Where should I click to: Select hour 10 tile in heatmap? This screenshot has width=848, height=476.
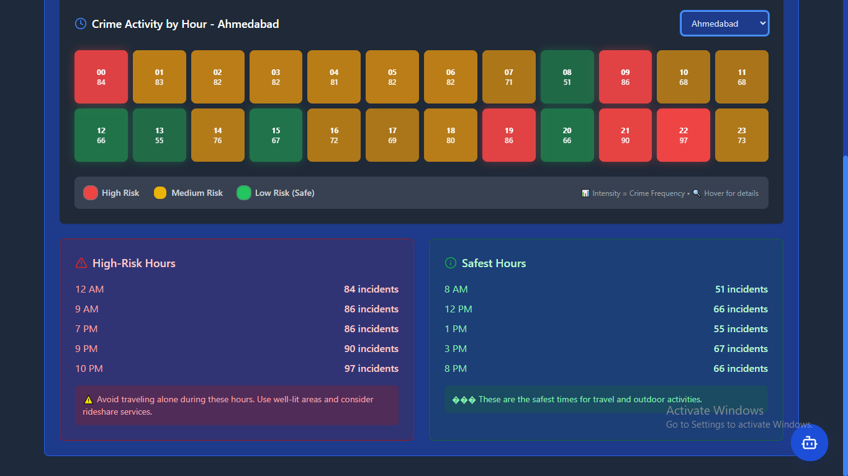[x=683, y=77]
